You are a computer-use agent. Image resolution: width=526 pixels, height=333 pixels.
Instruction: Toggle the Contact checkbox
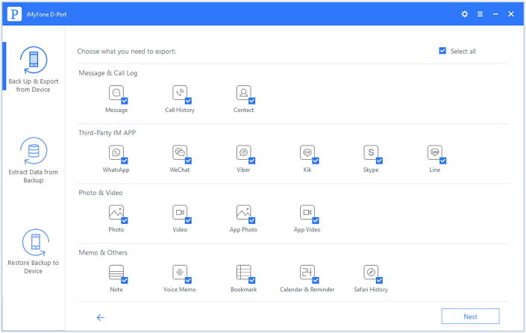[x=252, y=101]
